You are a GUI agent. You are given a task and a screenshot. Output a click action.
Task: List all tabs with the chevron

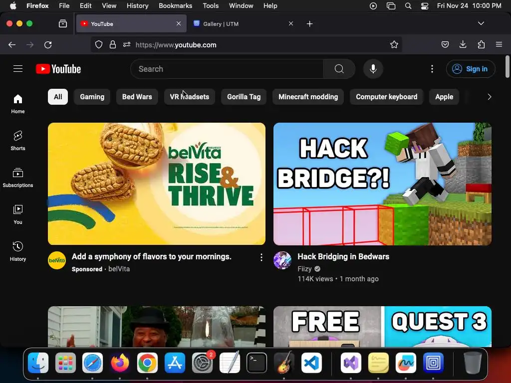[481, 23]
